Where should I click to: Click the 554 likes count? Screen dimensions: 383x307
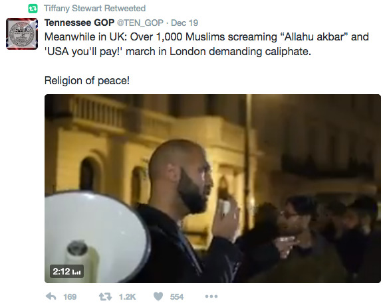click(177, 297)
